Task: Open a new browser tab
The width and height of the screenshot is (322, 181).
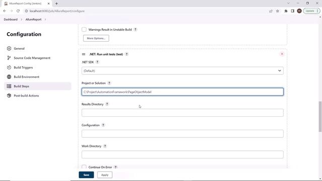Action: [x=56, y=4]
